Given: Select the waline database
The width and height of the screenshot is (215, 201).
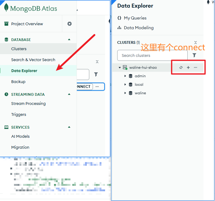Looking at the screenshot, I should click(x=140, y=93).
